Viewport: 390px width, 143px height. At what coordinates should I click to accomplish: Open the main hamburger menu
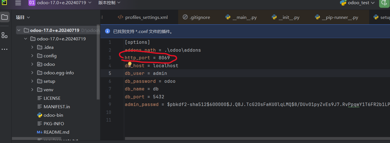(18, 3)
